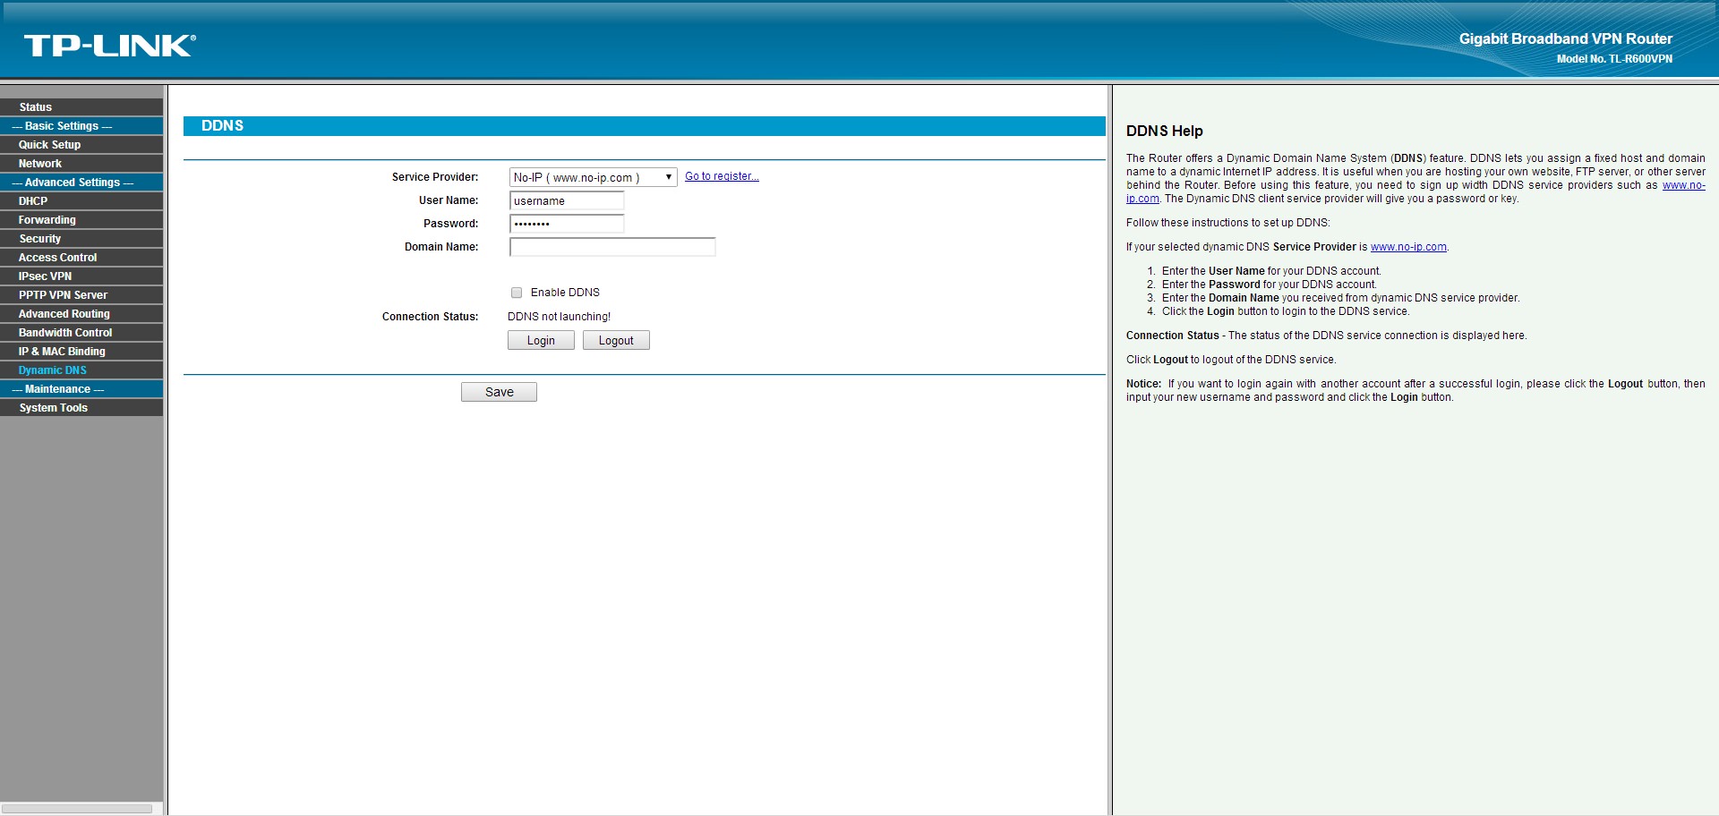Click the Basic Settings section header
Viewport: 1719px width, 816px height.
point(81,126)
